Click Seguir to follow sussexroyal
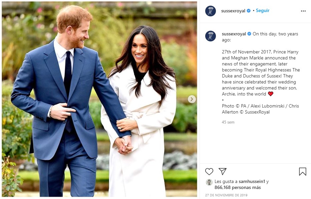The width and height of the screenshot is (311, 199). click(x=263, y=10)
